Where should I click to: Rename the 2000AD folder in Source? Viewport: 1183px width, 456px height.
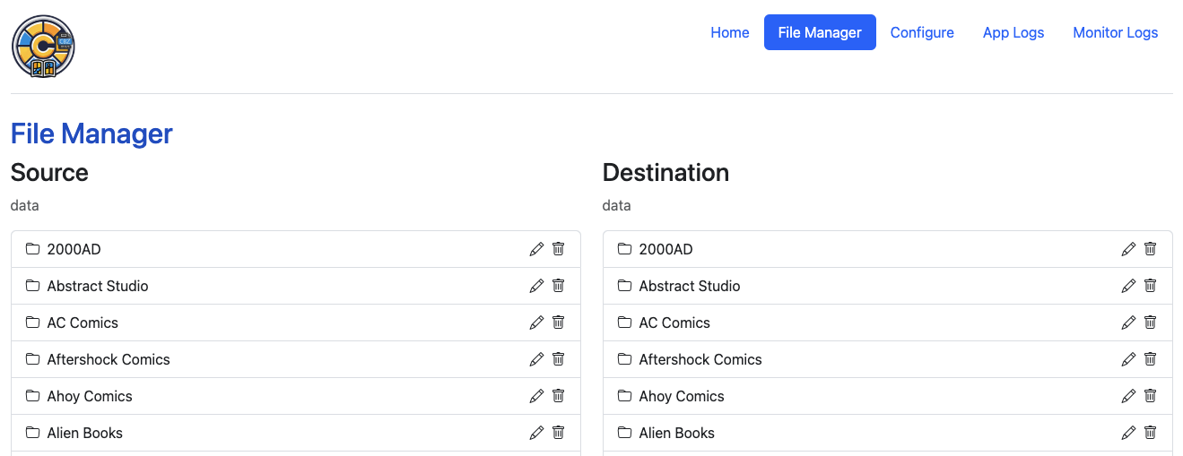(x=536, y=249)
